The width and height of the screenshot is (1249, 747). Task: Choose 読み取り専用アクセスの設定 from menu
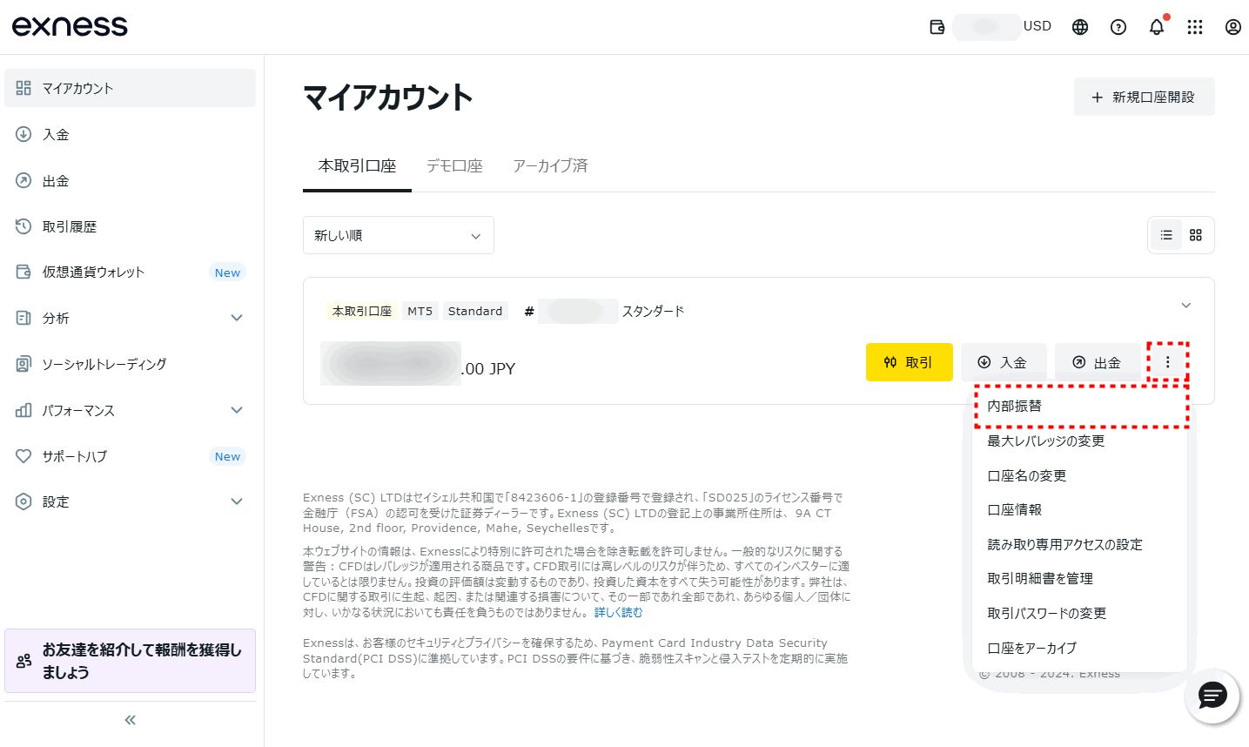click(x=1080, y=544)
